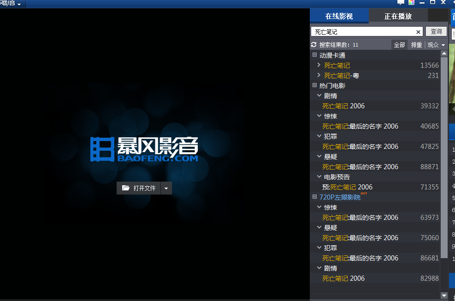Open the 720P左眼影院 link

click(340, 197)
